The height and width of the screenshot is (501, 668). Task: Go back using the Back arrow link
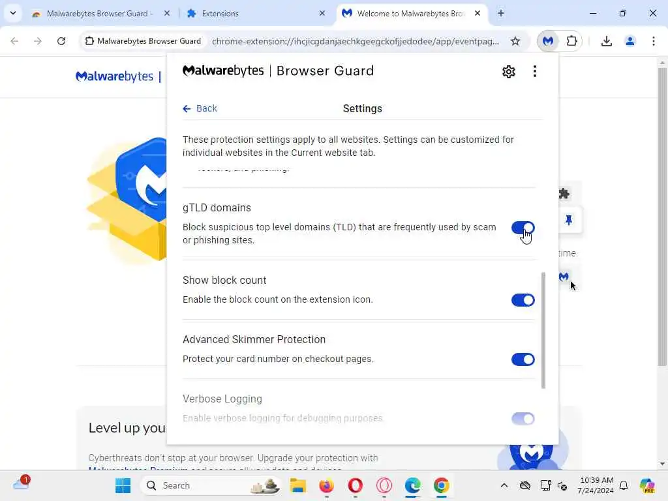coord(200,109)
